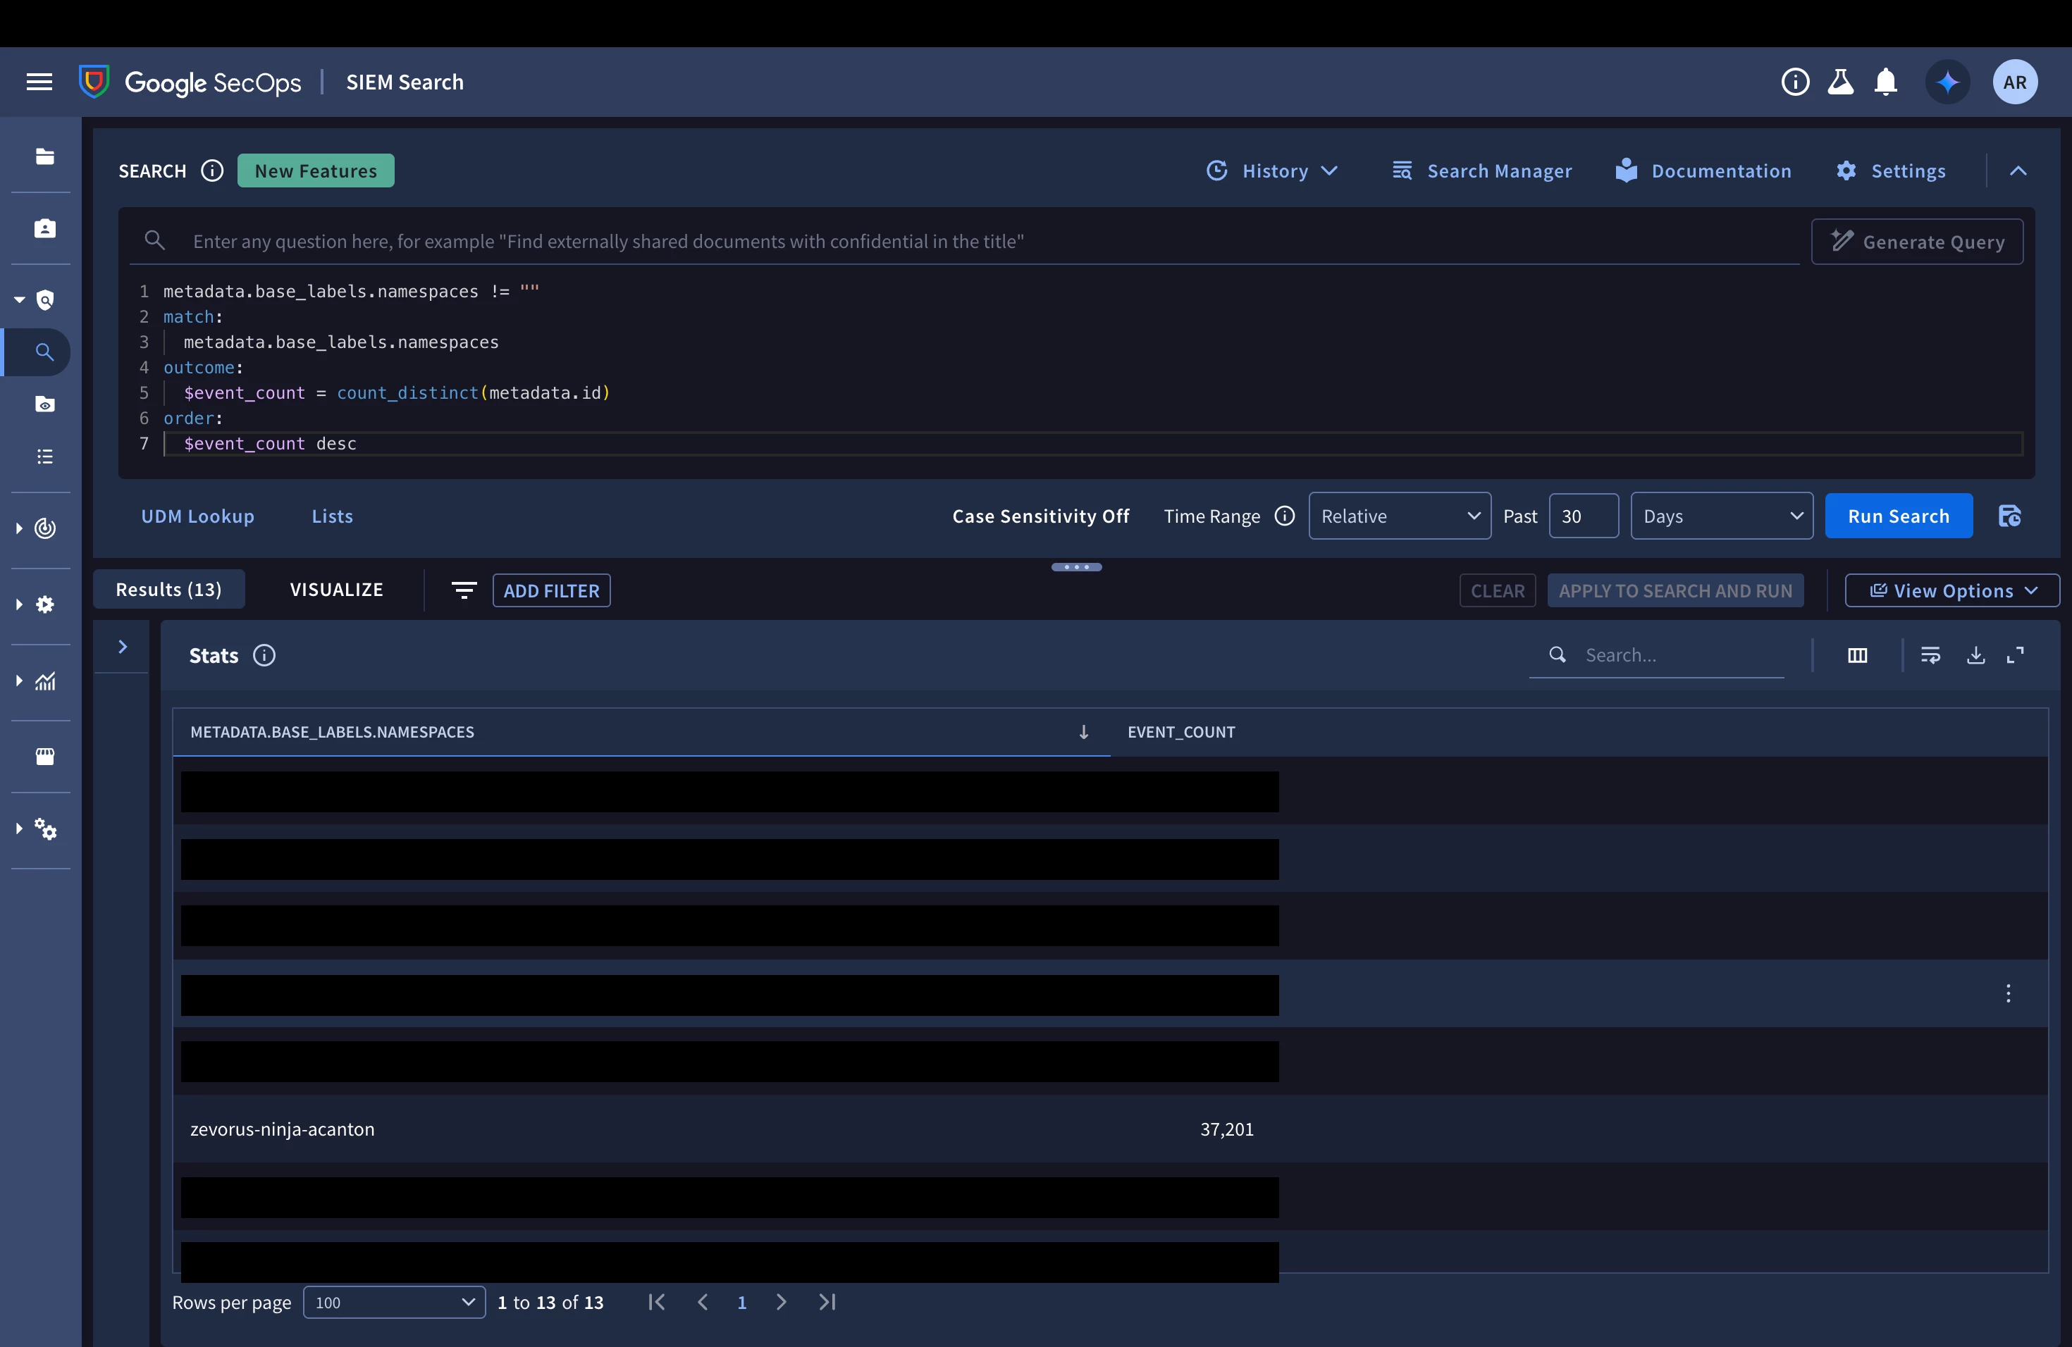
Task: Expand the dashboards sidebar group arrow
Action: (18, 681)
